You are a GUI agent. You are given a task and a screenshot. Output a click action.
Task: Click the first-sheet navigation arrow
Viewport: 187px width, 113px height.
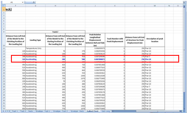3,111
